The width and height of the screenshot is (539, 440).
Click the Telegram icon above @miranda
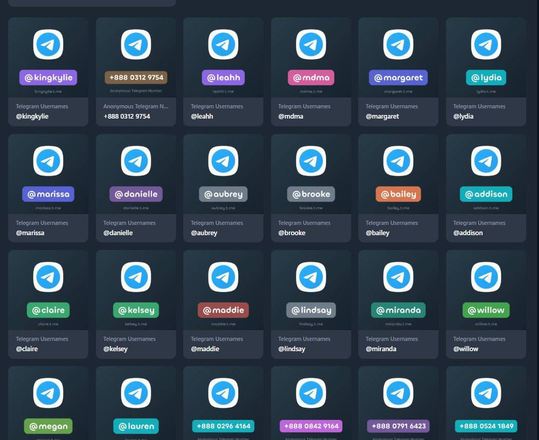pos(398,277)
